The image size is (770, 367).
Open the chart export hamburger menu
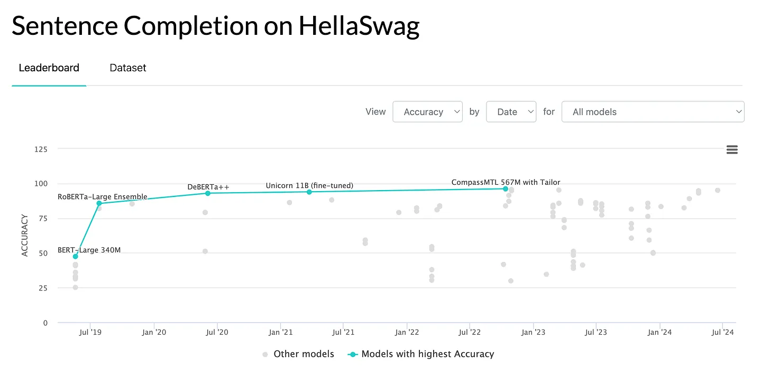[x=732, y=149]
